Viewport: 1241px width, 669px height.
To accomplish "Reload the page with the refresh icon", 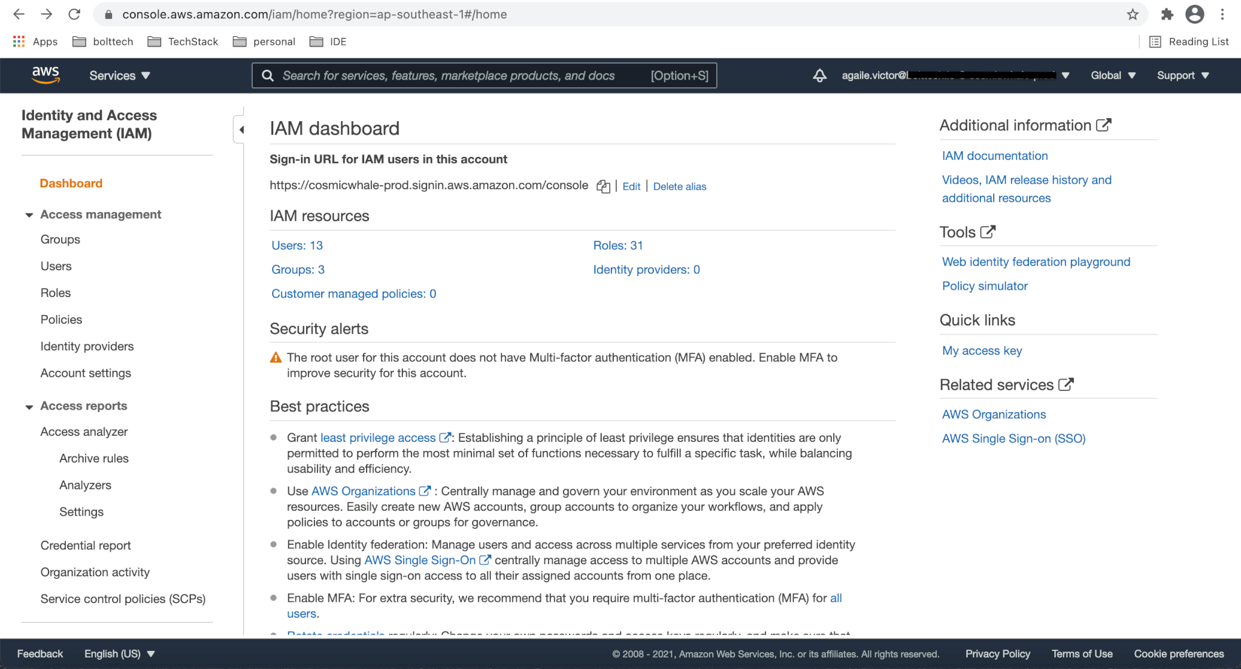I will click(74, 15).
